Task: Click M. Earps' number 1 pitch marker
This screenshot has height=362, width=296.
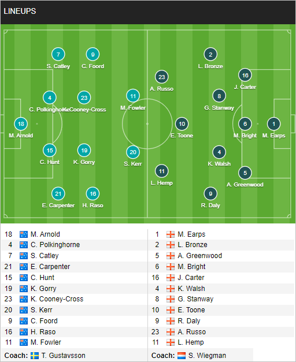Action: pyautogui.click(x=274, y=124)
